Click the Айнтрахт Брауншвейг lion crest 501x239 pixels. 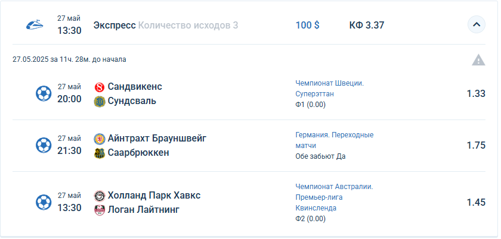100,139
